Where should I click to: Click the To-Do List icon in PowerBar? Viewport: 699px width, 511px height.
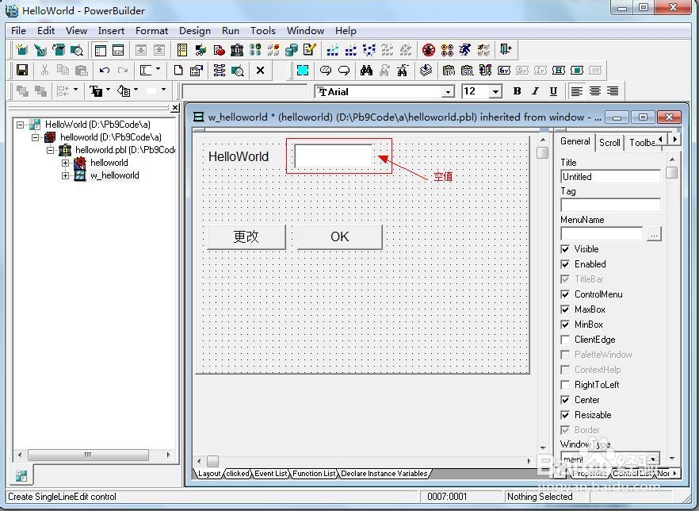pyautogui.click(x=182, y=49)
